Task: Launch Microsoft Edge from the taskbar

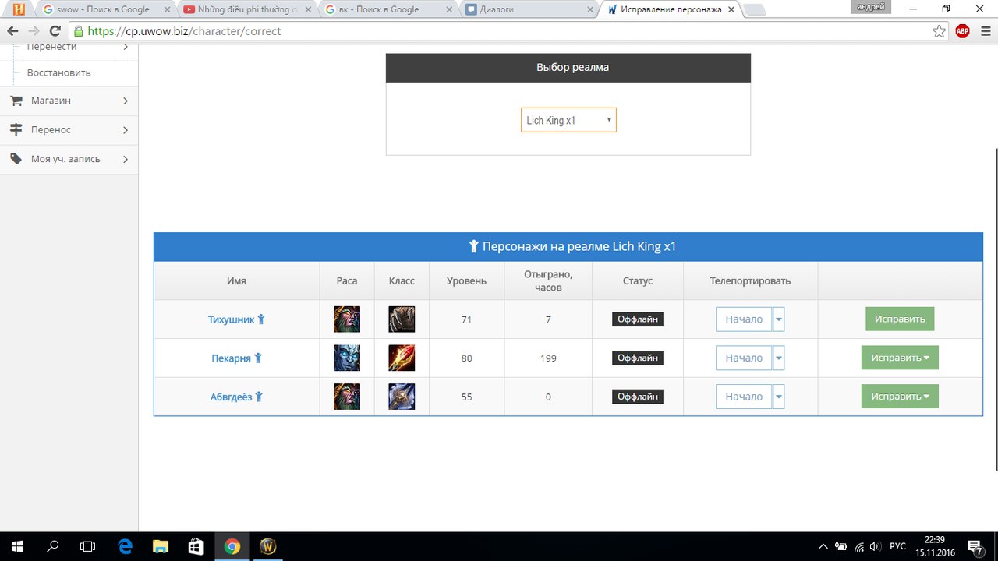Action: (x=125, y=546)
